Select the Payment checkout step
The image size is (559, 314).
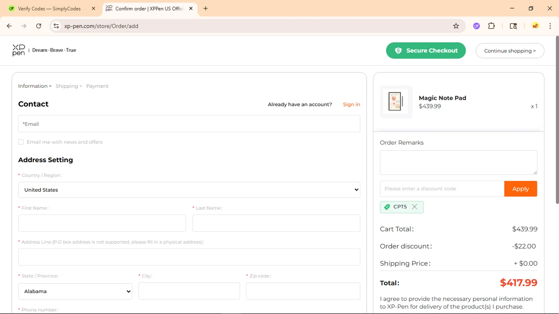pyautogui.click(x=97, y=86)
